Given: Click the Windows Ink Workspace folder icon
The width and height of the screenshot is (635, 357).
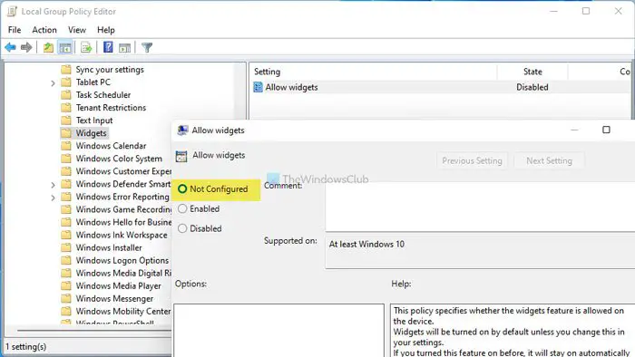Looking at the screenshot, I should pos(66,235).
